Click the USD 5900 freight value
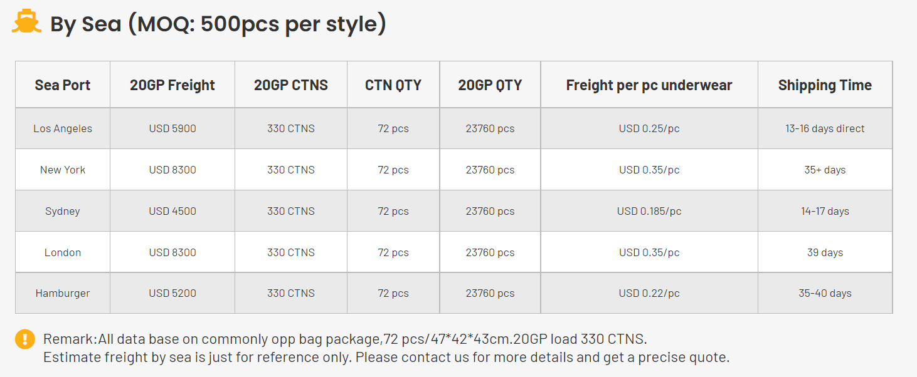Image resolution: width=917 pixels, height=377 pixels. coord(172,128)
